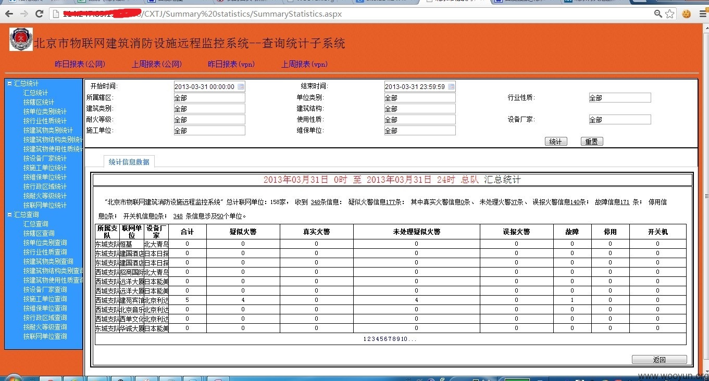The height and width of the screenshot is (381, 709).
Task: Open 昨日报表(公网) link
Action: [80, 64]
